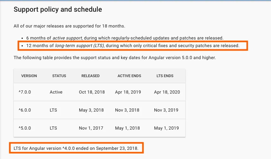
Task: Click the Apr 18, 2019 active end date
Action: coord(128,92)
